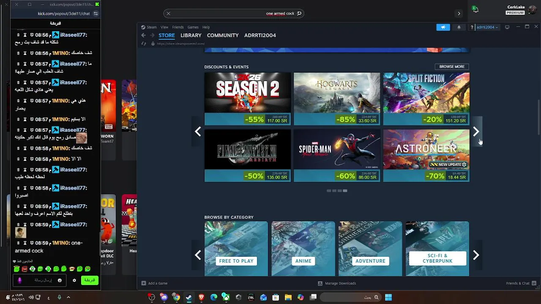Switch to STORE tab
Viewport: 541px width, 304px height.
167,35
